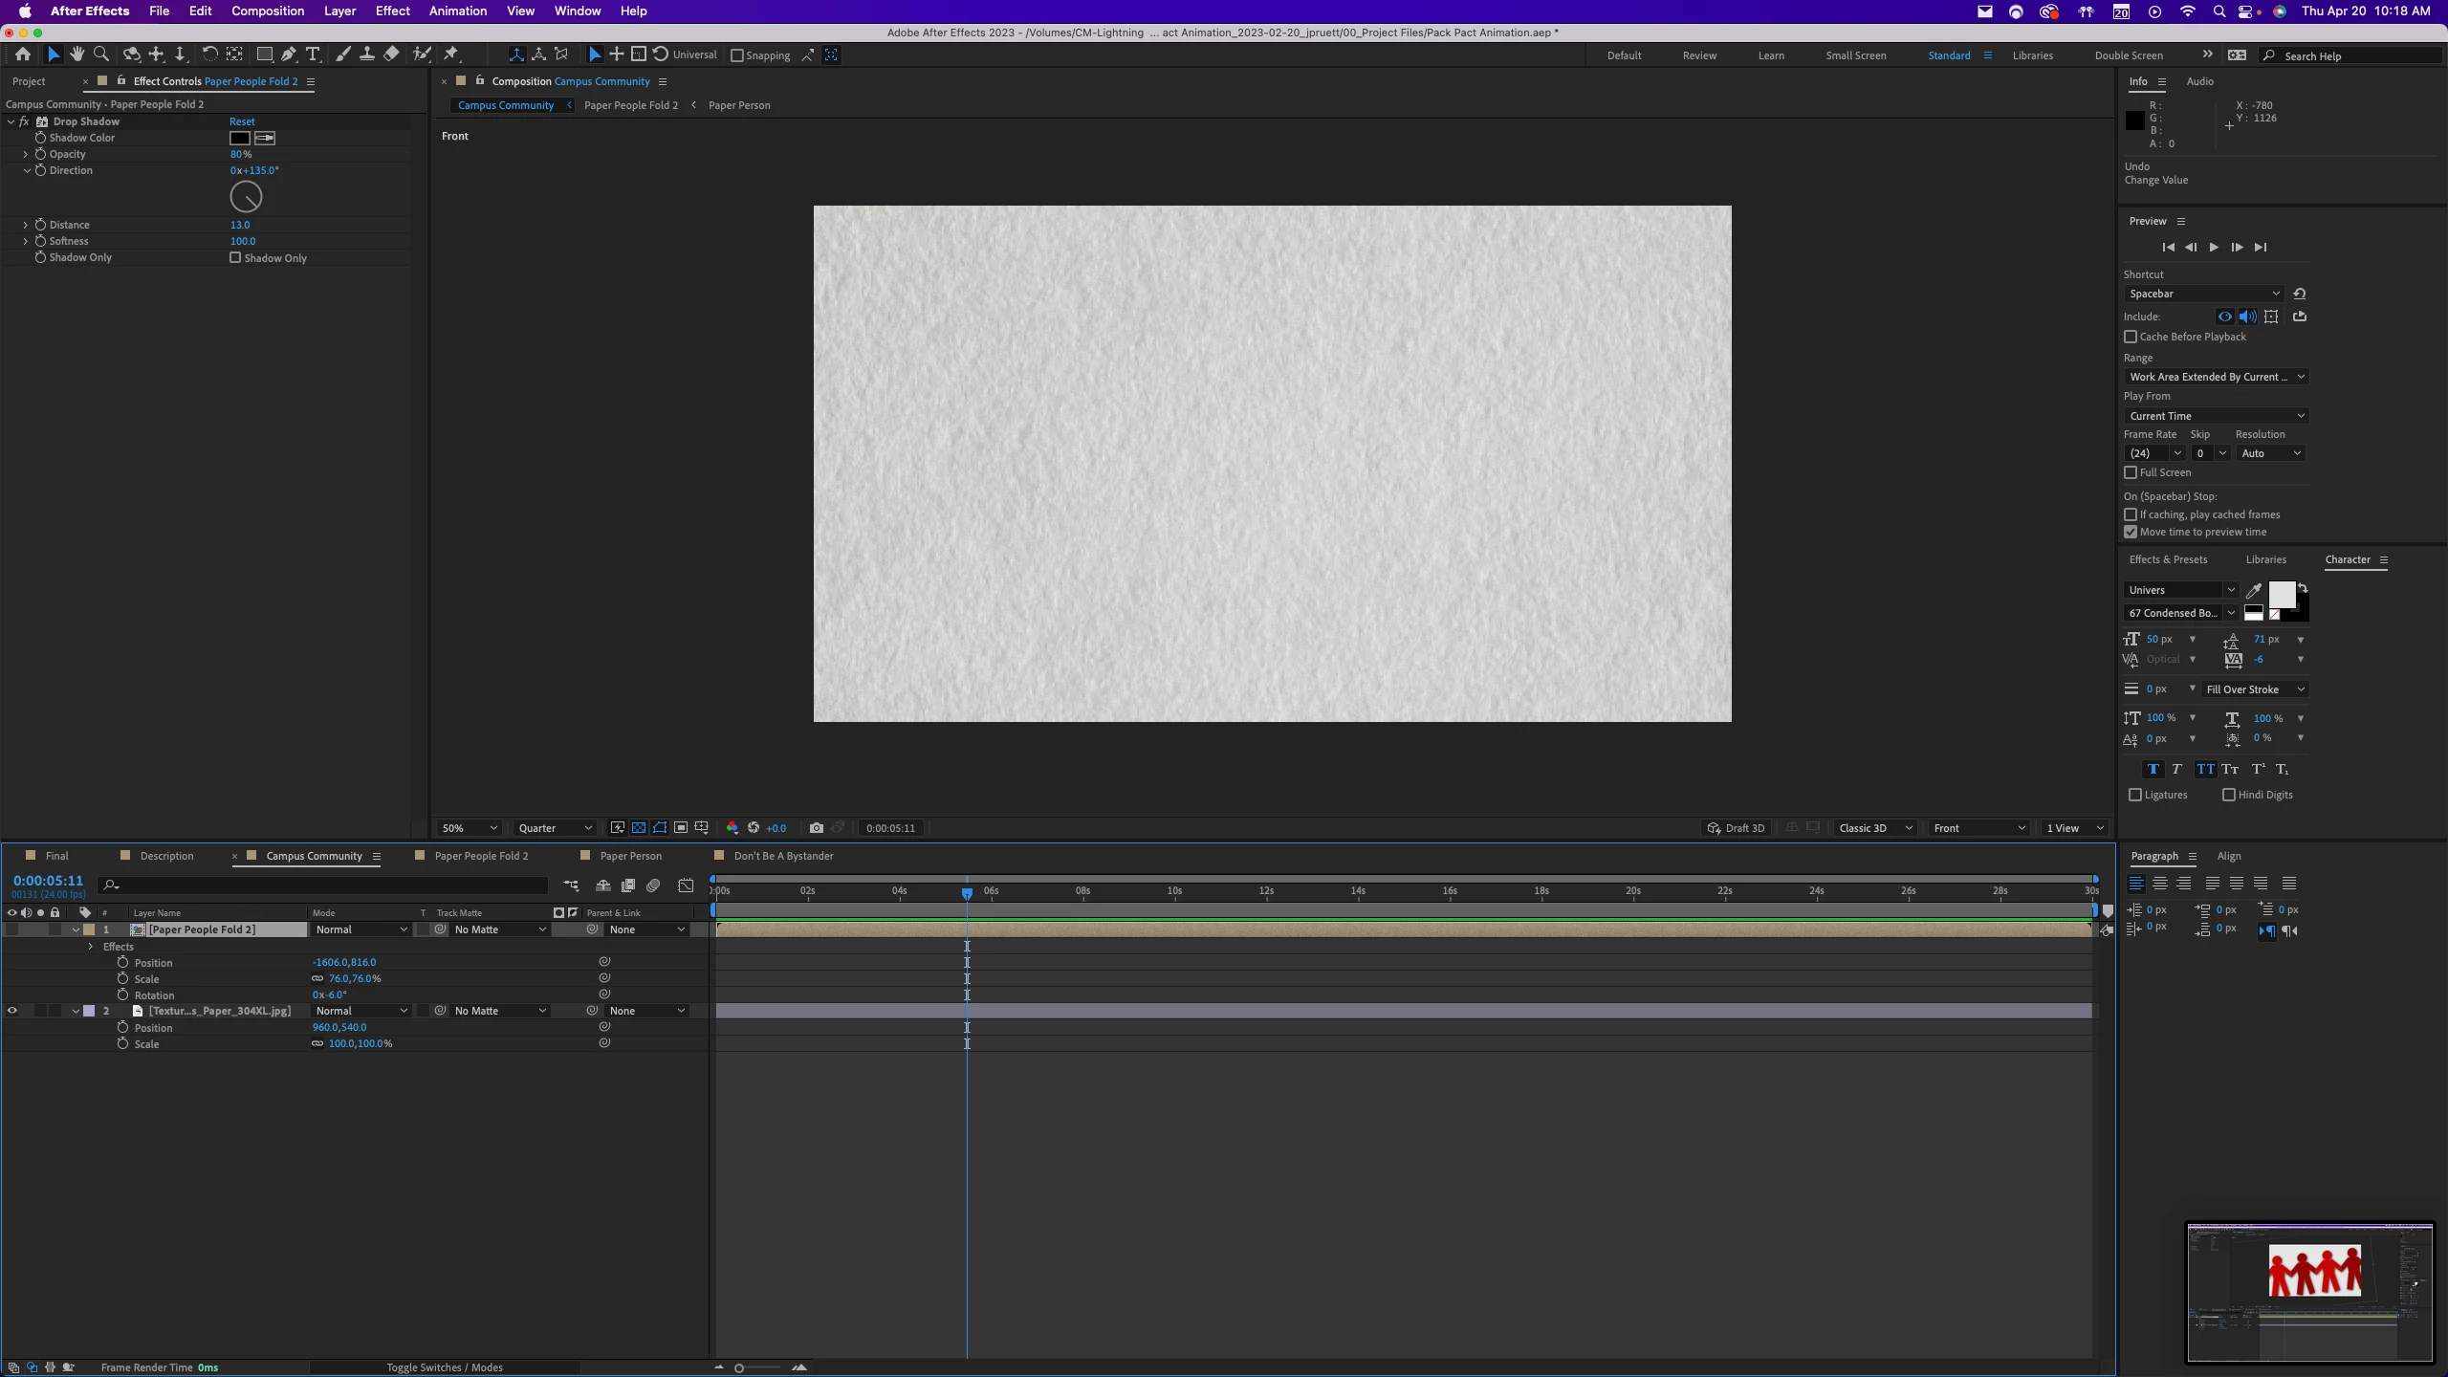
Task: Click Toggle Switches / Modes button
Action: pos(444,1367)
